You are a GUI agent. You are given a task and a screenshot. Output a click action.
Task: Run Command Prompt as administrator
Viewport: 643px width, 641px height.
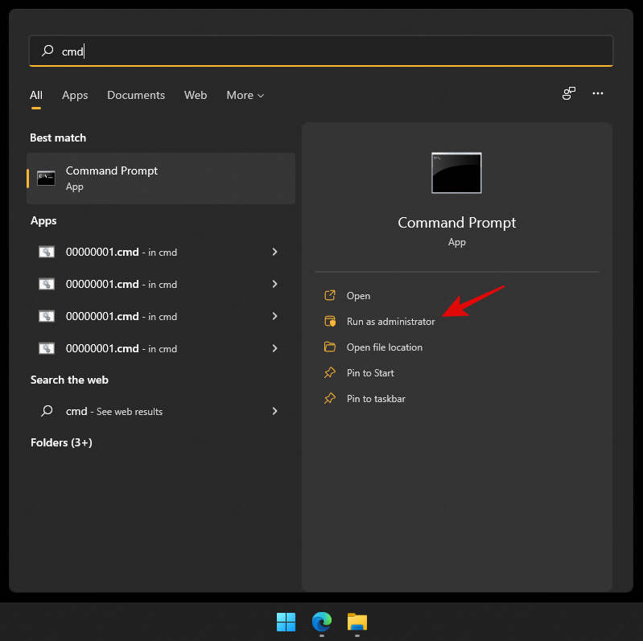(390, 322)
